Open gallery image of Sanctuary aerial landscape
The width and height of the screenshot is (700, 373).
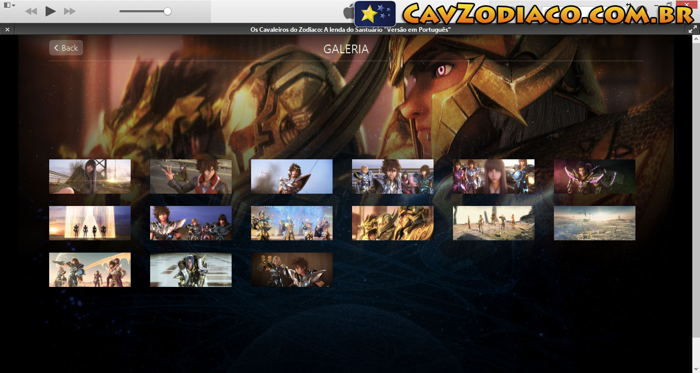click(594, 223)
